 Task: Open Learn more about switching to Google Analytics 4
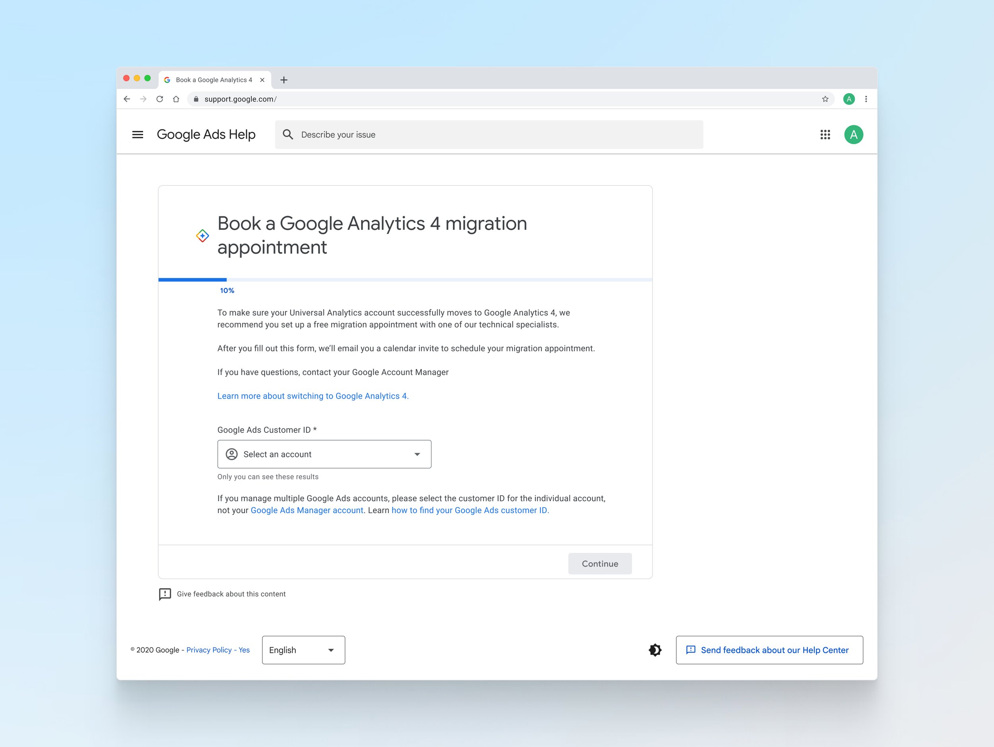313,396
